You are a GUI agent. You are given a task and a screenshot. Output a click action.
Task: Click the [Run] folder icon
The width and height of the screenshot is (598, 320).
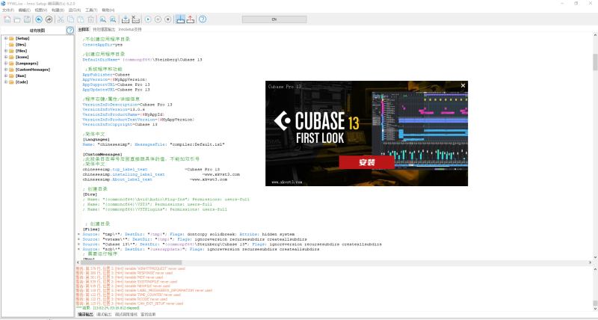(11, 76)
